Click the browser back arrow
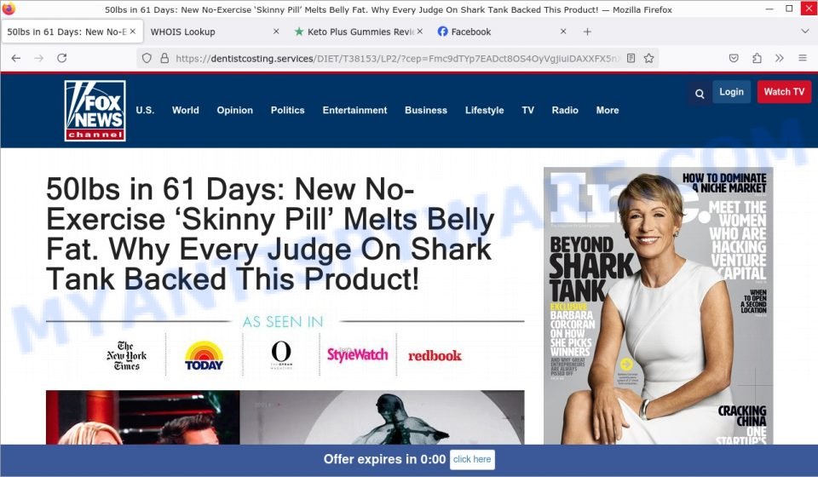818x477 pixels. point(16,58)
